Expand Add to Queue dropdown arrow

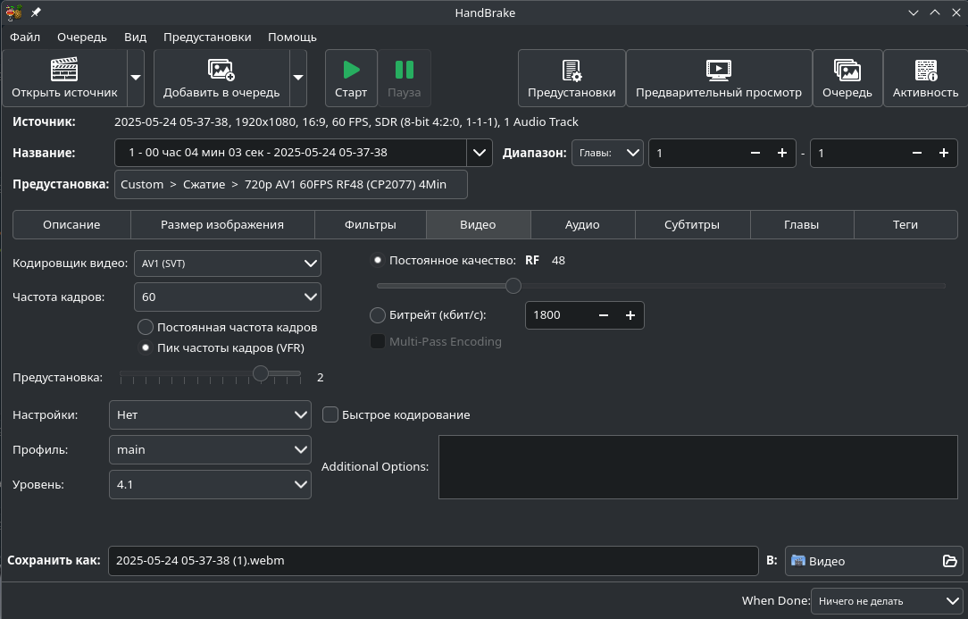298,78
